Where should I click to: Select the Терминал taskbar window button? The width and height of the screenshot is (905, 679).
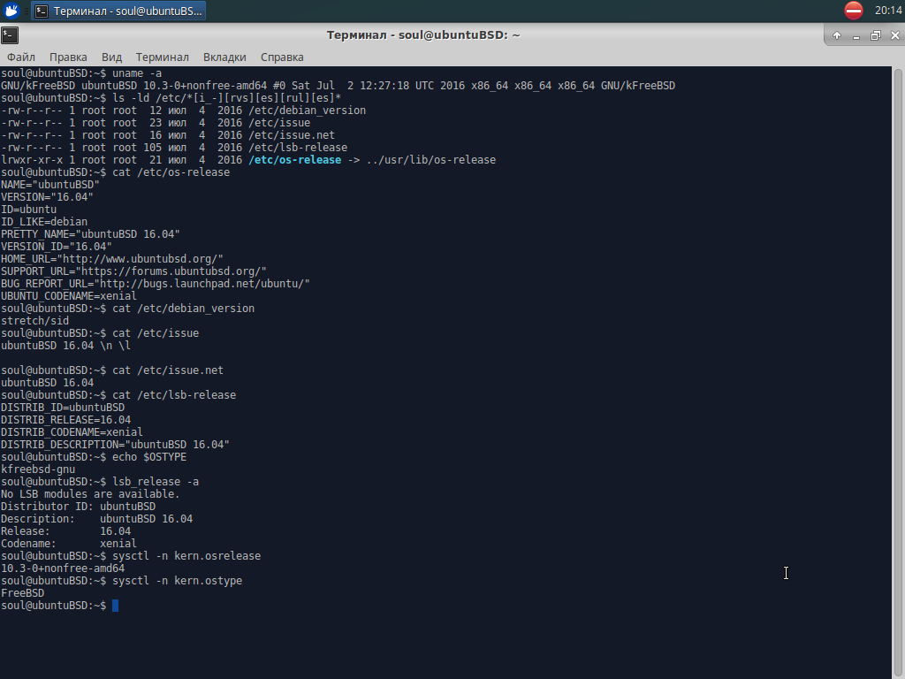point(119,11)
